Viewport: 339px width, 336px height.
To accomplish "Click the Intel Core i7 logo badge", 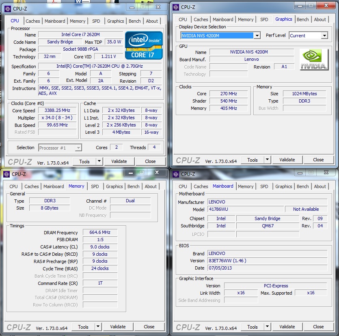I will pyautogui.click(x=144, y=45).
